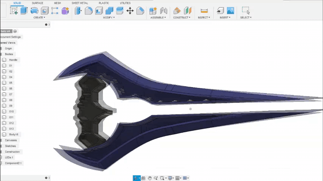Open Display Settings dropdown arrow
Viewport: 323px width, 181px height.
(x=173, y=178)
